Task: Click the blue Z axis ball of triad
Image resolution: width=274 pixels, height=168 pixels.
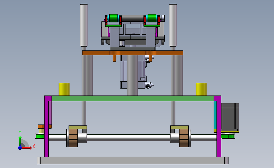Action: [20, 148]
